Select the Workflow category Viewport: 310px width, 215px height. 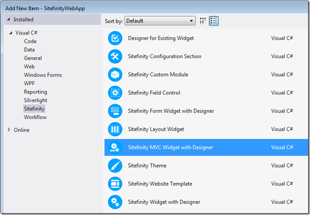pyautogui.click(x=36, y=117)
